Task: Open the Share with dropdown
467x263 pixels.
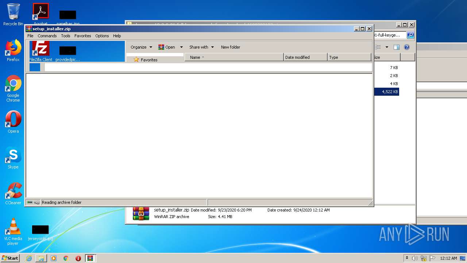Action: [x=201, y=47]
